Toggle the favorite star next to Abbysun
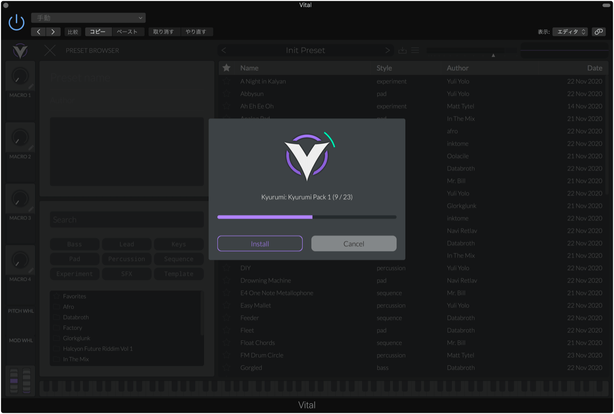 point(227,94)
